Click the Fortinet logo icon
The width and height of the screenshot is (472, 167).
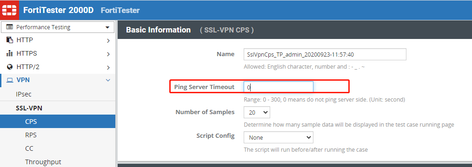[10, 10]
